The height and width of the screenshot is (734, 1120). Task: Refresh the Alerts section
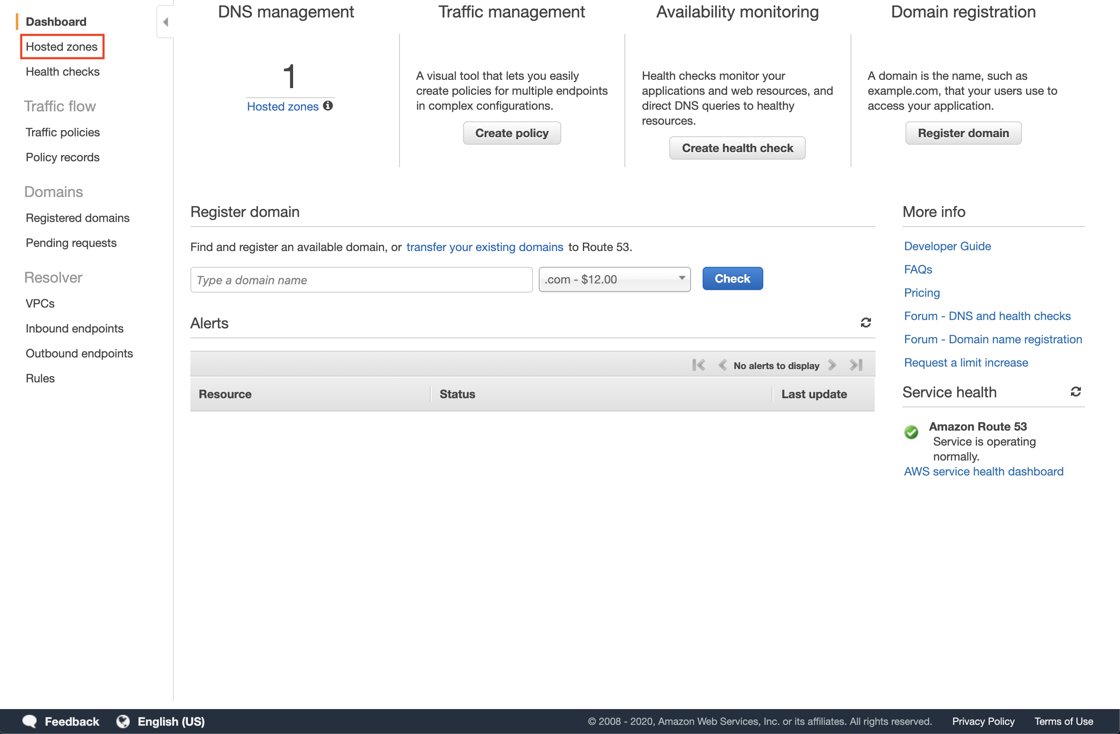click(866, 323)
